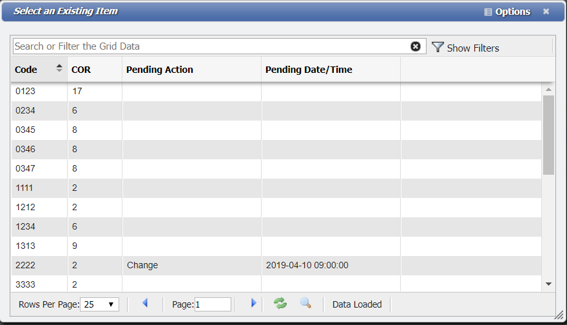Go to the next page arrow
Image resolution: width=567 pixels, height=325 pixels.
pyautogui.click(x=253, y=303)
